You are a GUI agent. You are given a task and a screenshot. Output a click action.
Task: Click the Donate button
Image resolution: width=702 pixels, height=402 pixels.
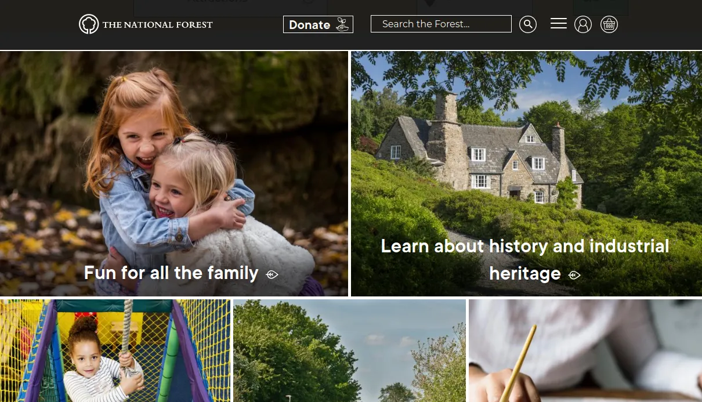click(318, 24)
